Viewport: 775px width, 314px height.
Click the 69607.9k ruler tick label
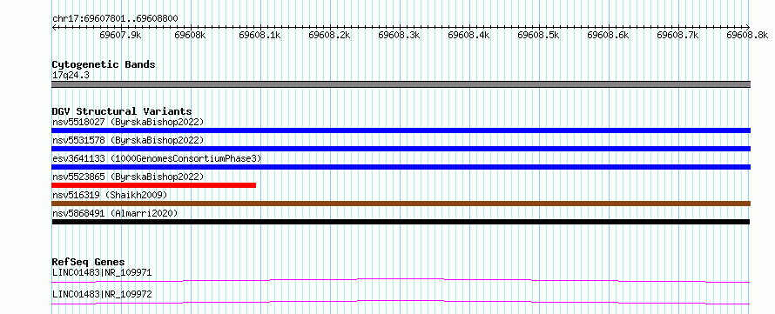pyautogui.click(x=120, y=35)
